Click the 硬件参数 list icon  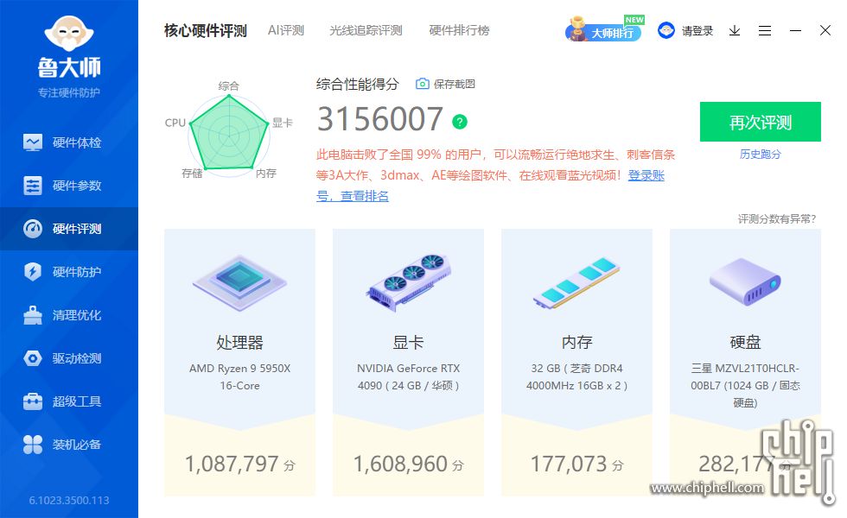click(33, 186)
